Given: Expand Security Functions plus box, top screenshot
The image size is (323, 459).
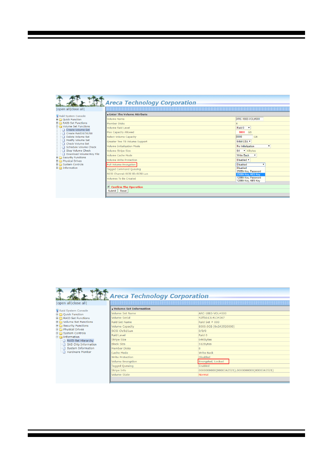Looking at the screenshot, I should click(57, 158).
